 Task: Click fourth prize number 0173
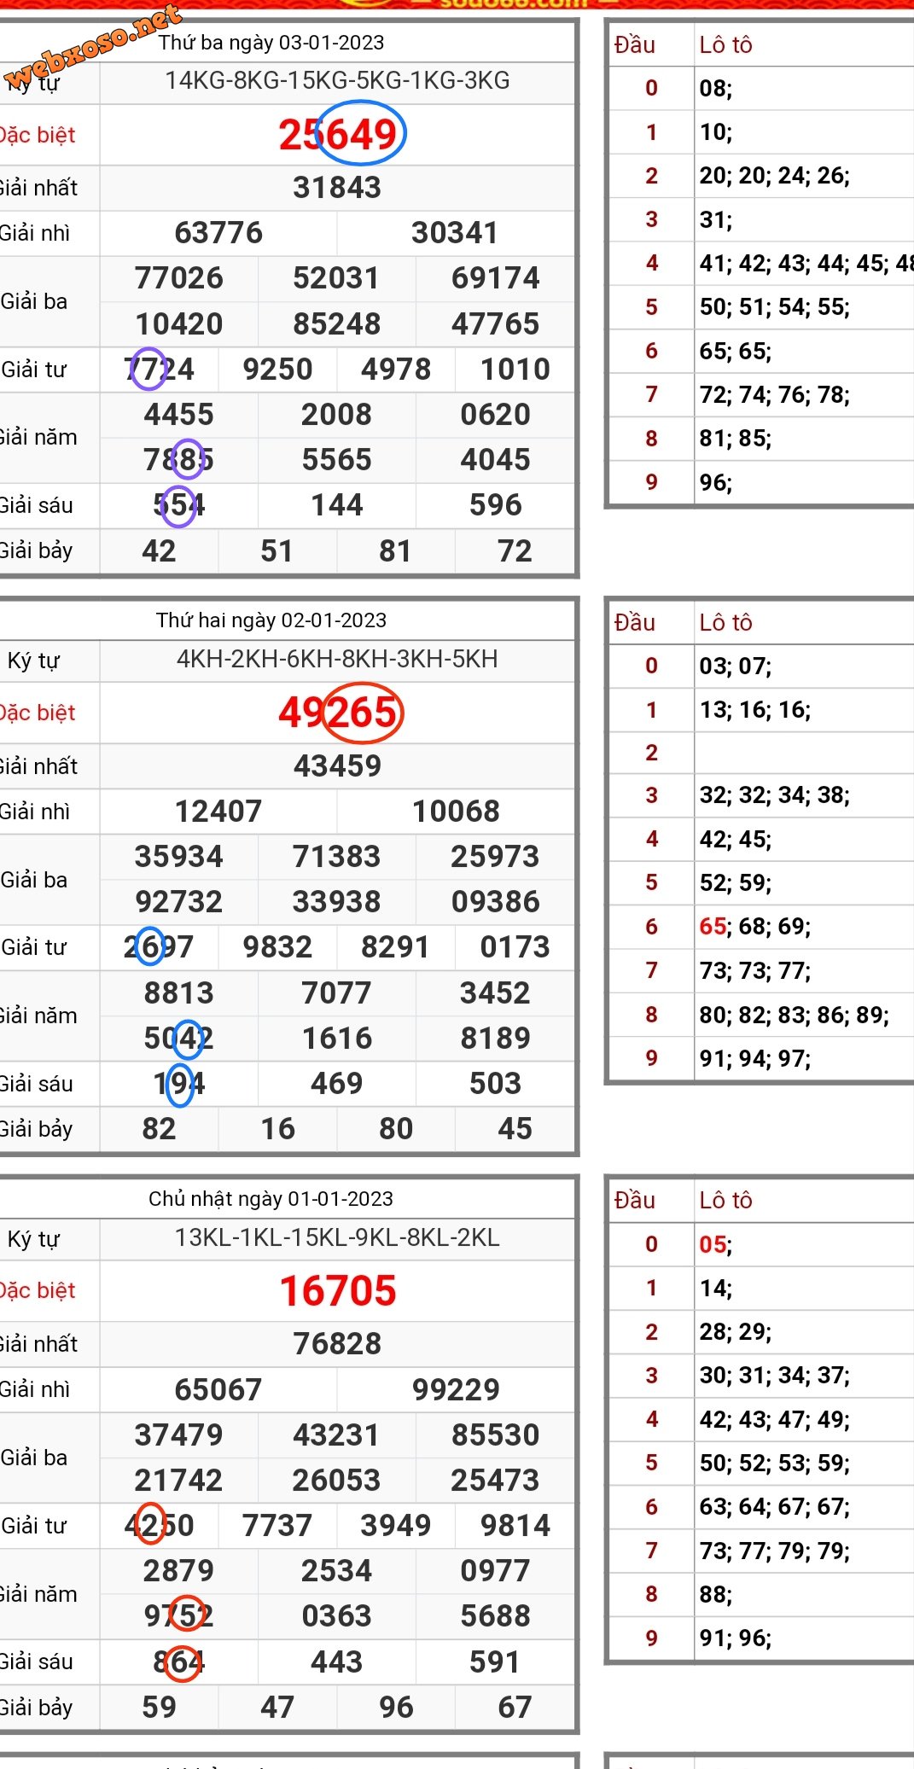pos(515,947)
